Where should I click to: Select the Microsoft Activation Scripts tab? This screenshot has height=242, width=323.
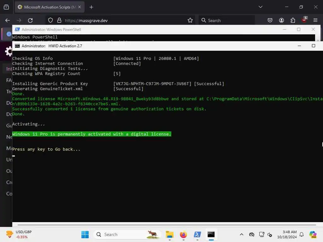pos(50,7)
